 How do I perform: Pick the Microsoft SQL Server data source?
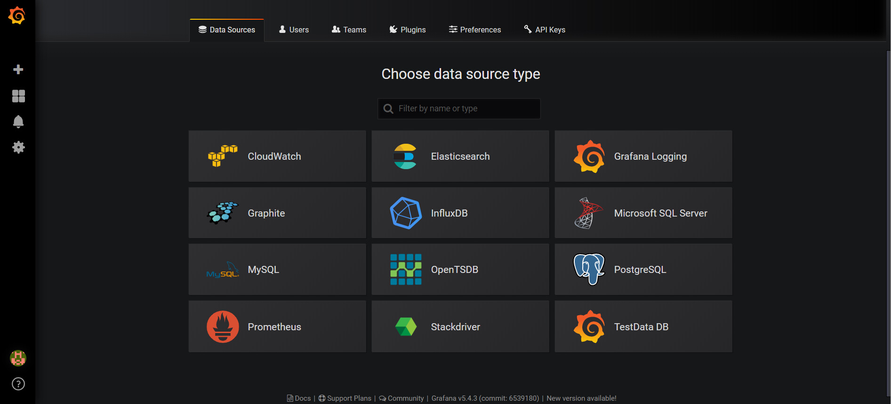[643, 213]
